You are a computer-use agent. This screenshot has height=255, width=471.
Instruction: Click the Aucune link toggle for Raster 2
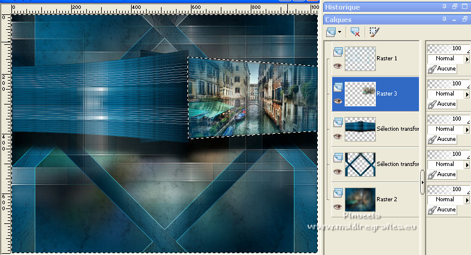tap(442, 210)
